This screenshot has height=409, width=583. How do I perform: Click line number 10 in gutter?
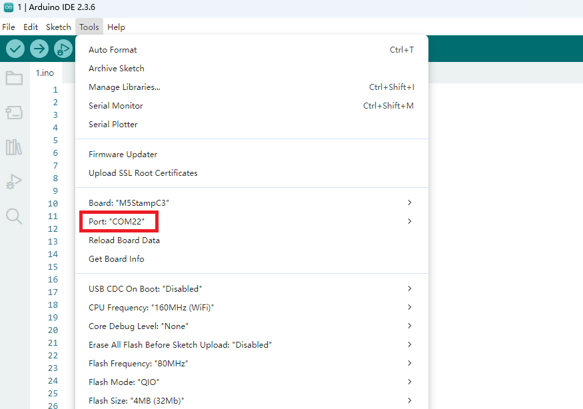coord(53,203)
